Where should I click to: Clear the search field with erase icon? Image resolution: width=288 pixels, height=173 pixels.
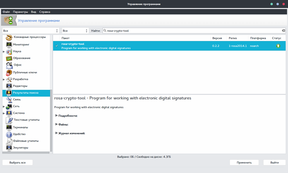(284, 31)
